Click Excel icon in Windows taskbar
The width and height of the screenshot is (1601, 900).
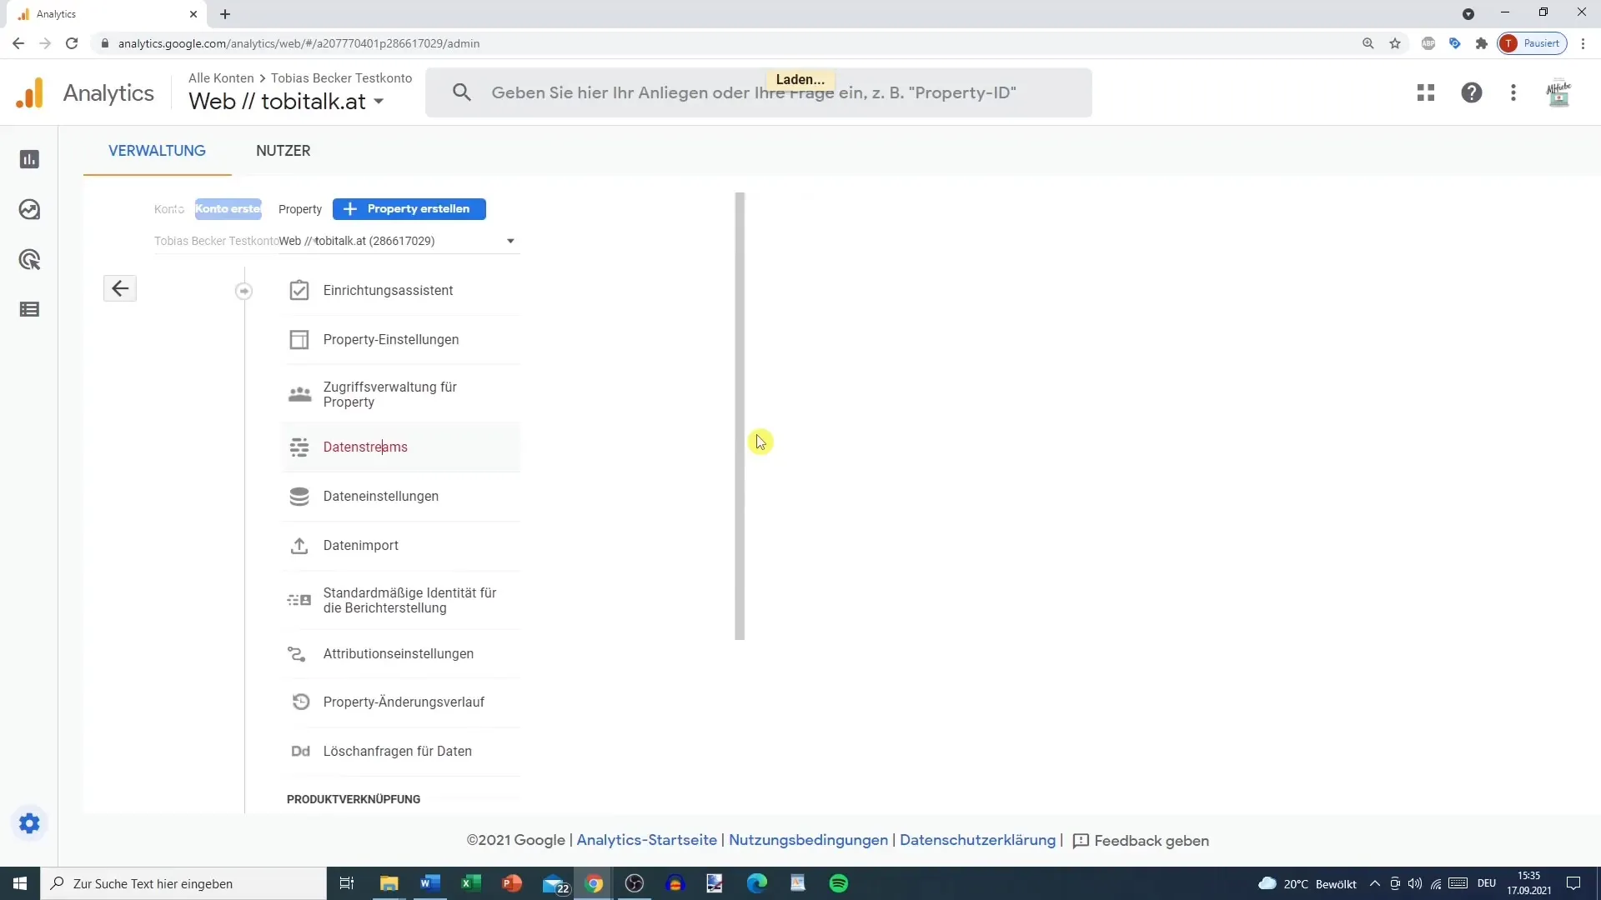pos(470,883)
